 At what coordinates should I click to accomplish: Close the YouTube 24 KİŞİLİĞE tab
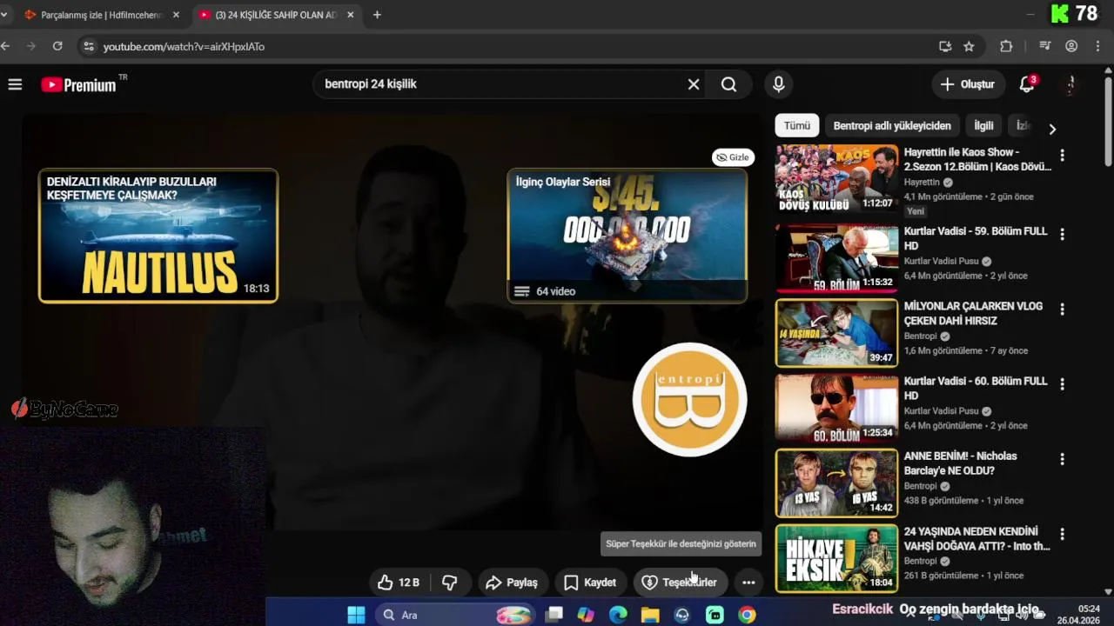click(x=351, y=15)
